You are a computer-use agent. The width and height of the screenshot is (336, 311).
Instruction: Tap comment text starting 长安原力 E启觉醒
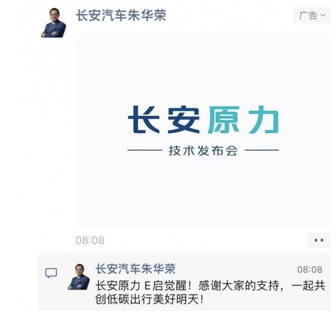click(x=210, y=285)
